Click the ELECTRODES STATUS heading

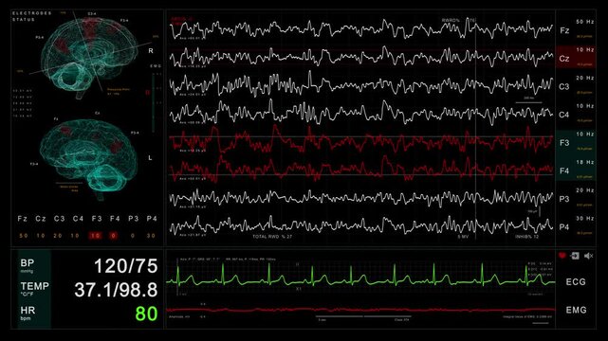pyautogui.click(x=32, y=16)
